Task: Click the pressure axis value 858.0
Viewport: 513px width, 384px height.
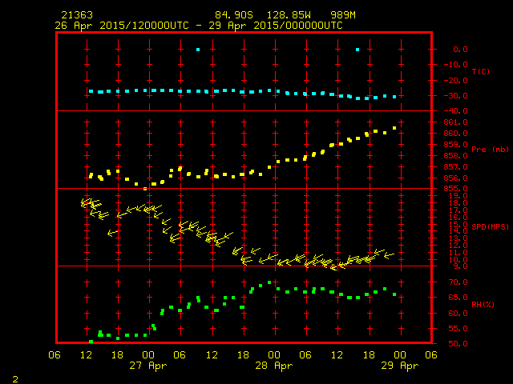Action: point(455,156)
